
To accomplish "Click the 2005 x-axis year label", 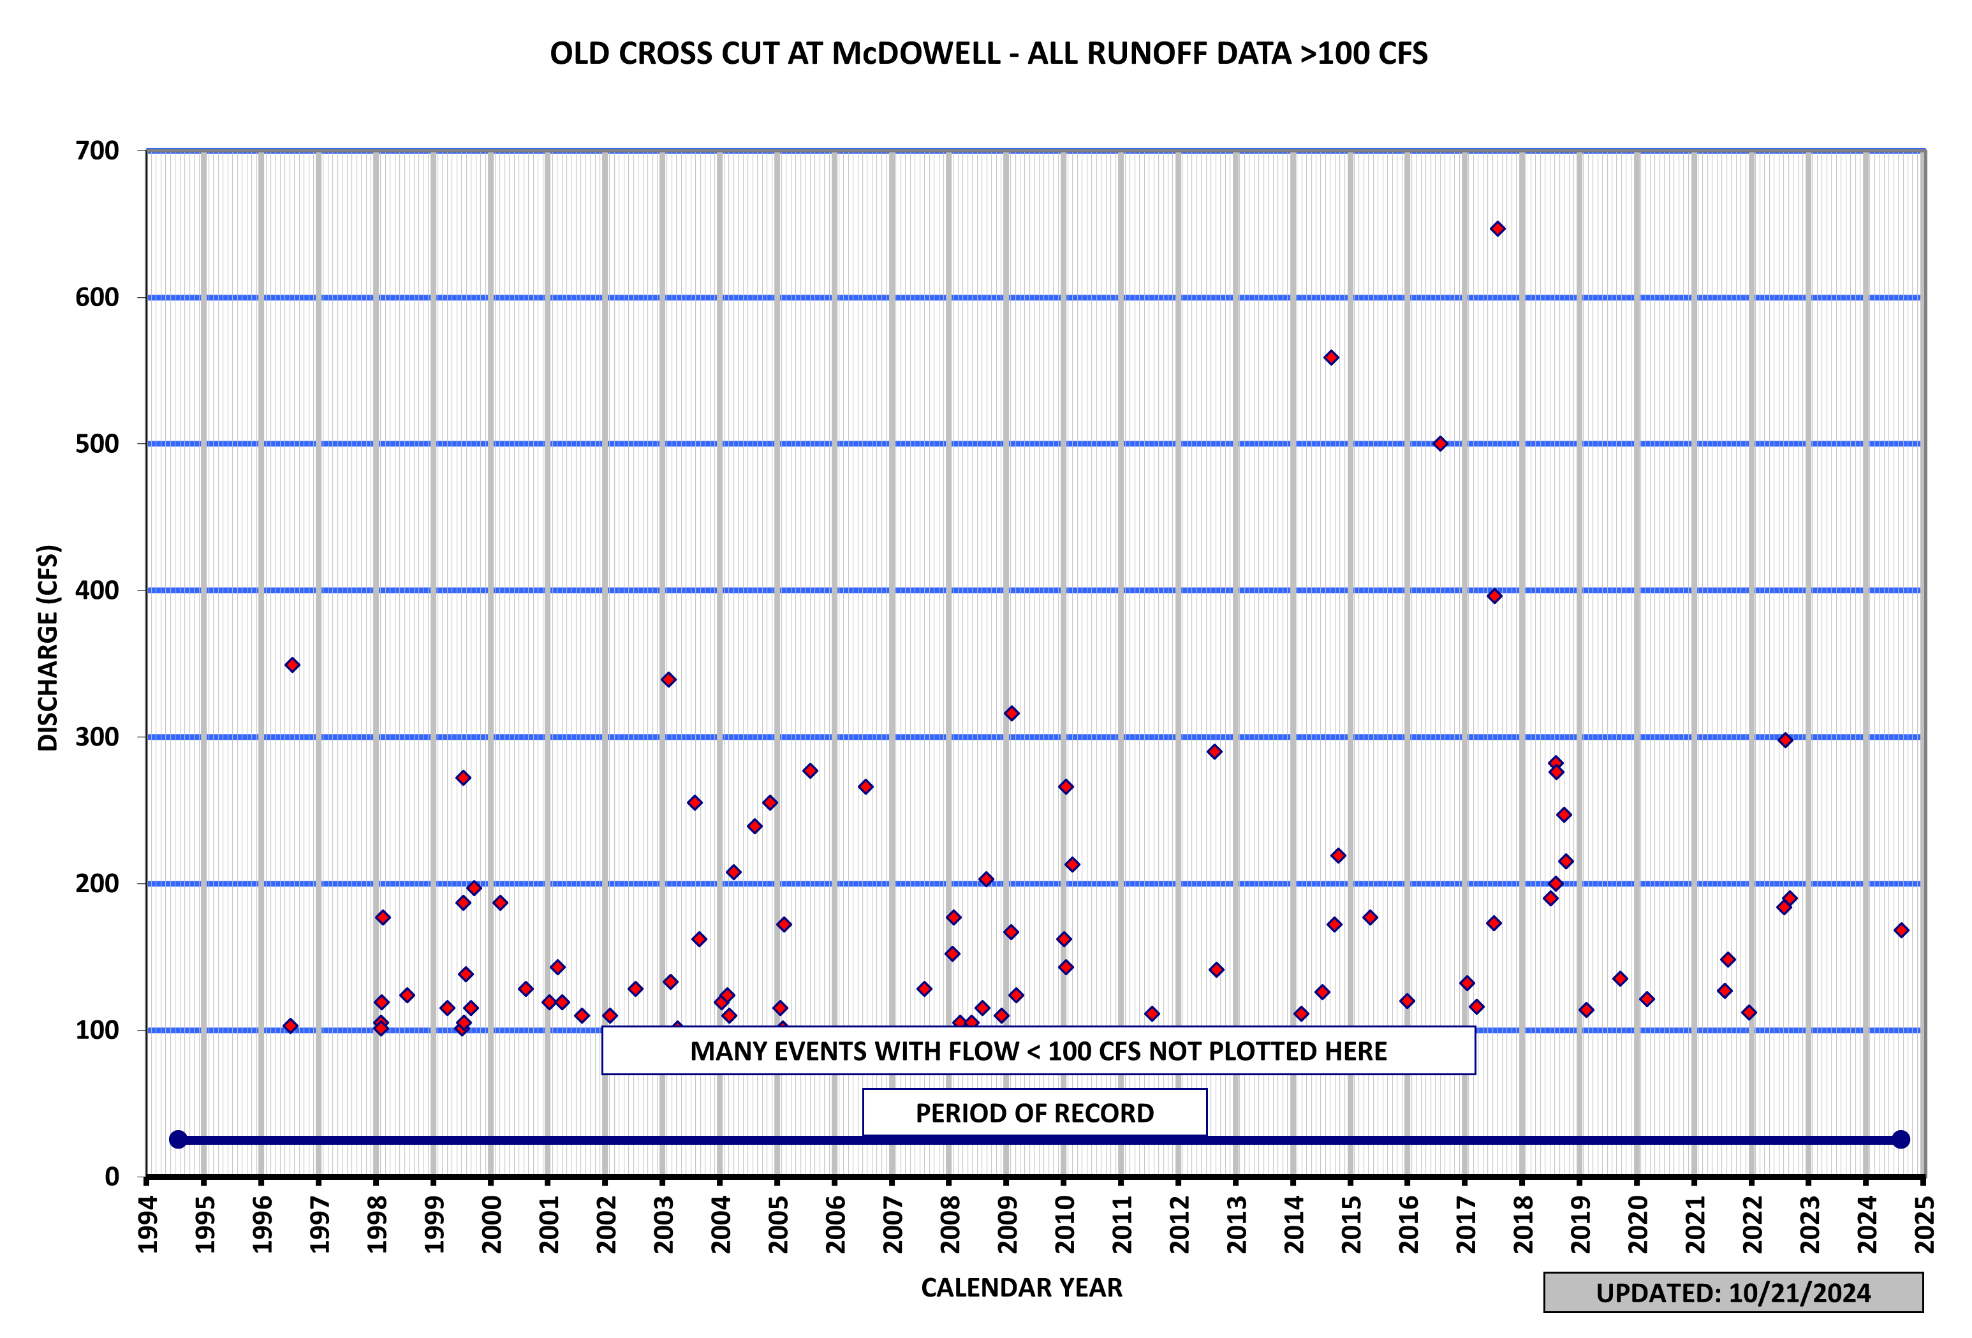I will 778,1223.
